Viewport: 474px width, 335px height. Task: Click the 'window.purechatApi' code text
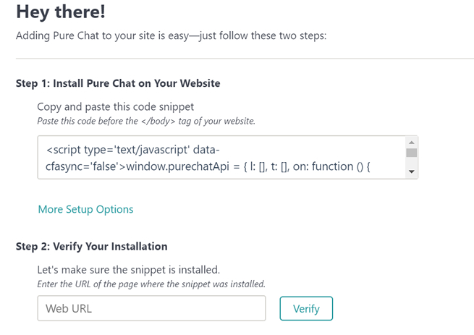[x=177, y=166]
